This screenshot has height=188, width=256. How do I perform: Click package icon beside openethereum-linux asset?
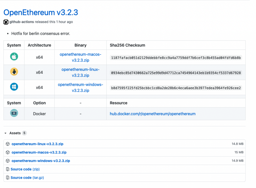click(8, 144)
